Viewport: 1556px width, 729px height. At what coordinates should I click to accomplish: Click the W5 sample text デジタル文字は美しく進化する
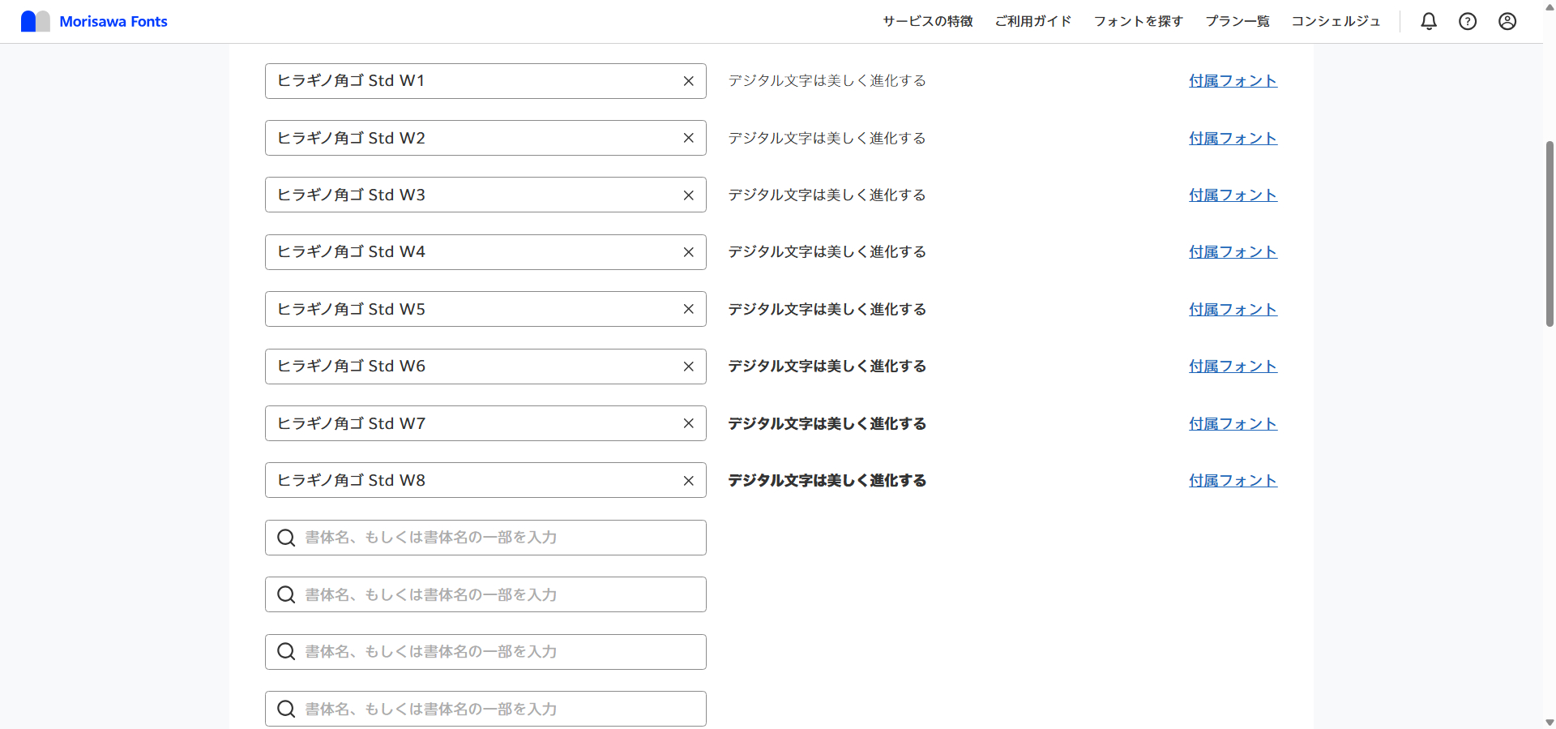pyautogui.click(x=827, y=309)
